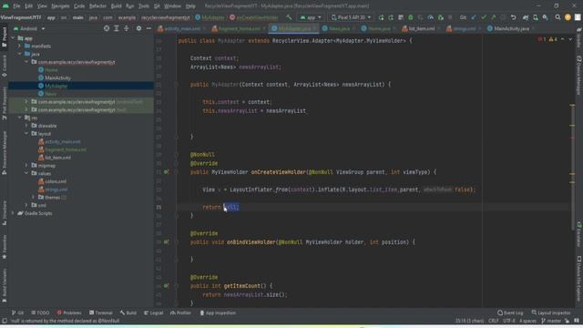Collapse the layout folder

point(26,134)
